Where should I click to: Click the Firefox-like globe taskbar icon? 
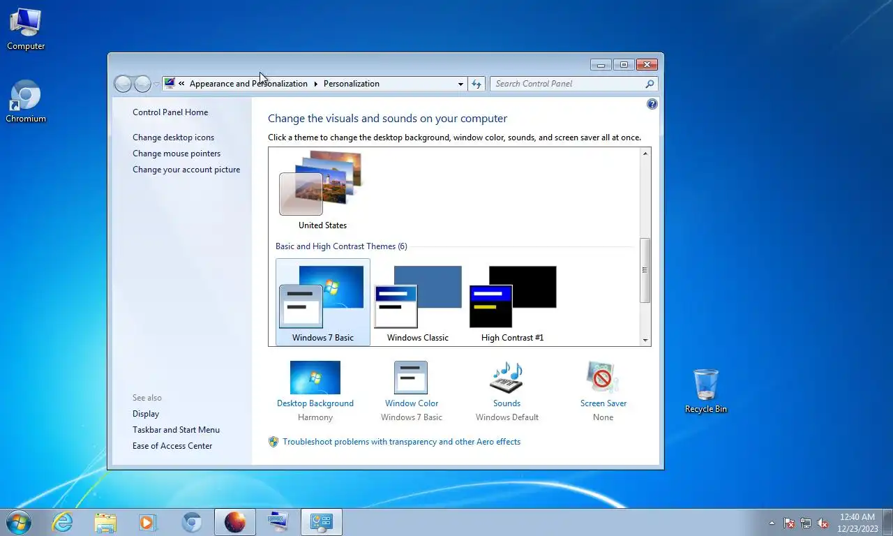point(235,522)
